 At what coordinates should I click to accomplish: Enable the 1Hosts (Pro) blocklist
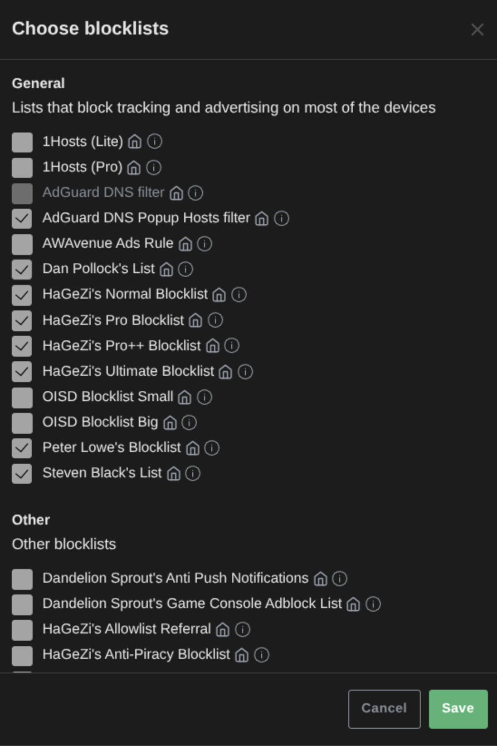click(x=21, y=167)
